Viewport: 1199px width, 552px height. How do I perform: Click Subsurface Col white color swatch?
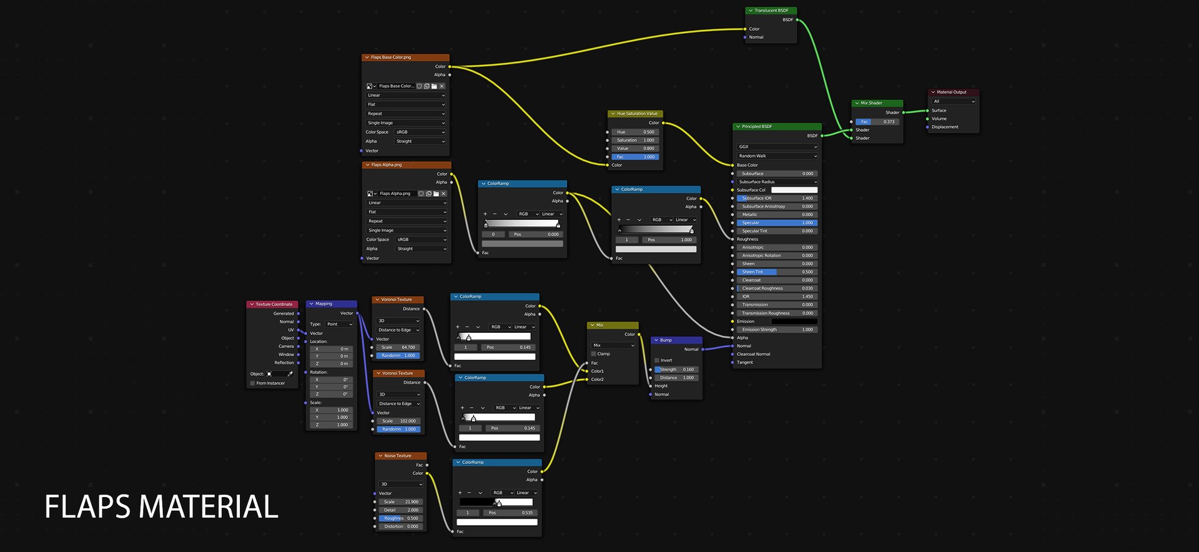(794, 190)
